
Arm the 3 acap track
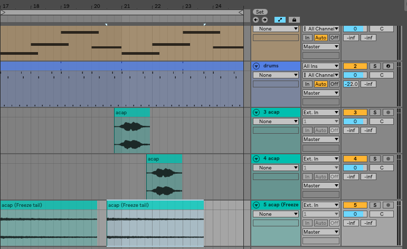point(388,113)
